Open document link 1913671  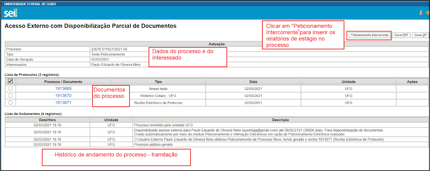pyautogui.click(x=63, y=103)
